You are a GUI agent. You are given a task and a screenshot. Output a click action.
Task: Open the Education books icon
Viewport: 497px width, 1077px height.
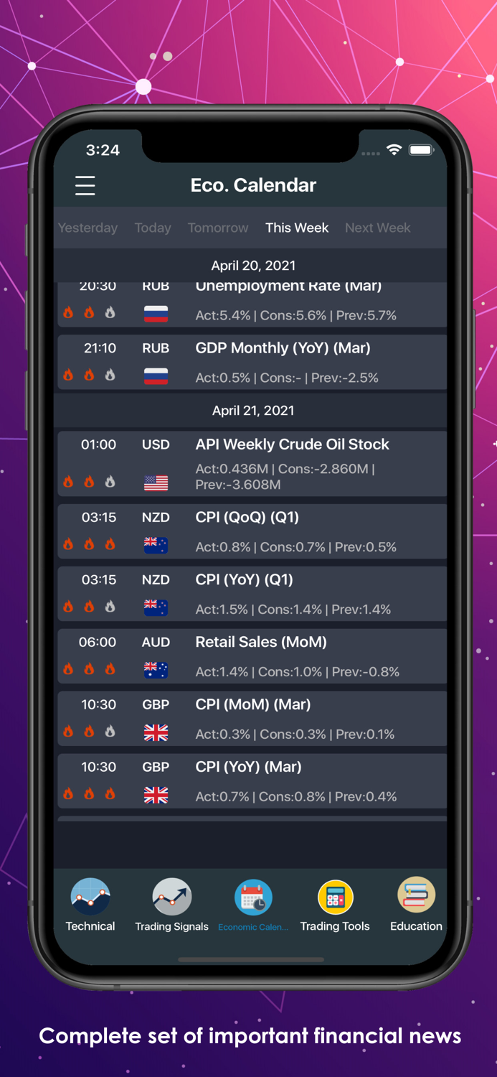[x=416, y=897]
